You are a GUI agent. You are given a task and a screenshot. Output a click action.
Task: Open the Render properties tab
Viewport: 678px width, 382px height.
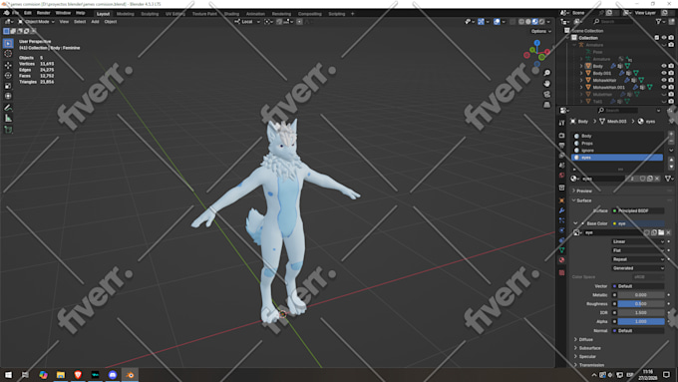tap(561, 136)
